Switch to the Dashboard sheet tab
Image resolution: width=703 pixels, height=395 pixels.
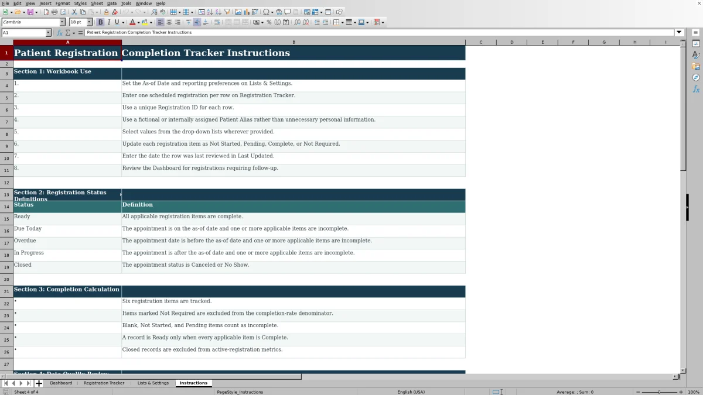pos(61,383)
